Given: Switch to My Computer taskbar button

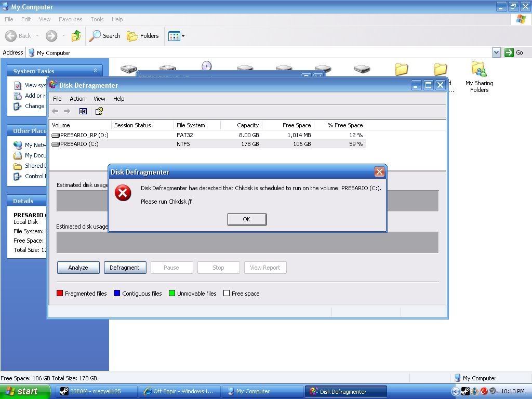Looking at the screenshot, I should click(x=262, y=391).
